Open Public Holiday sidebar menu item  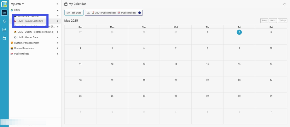pyautogui.click(x=22, y=54)
